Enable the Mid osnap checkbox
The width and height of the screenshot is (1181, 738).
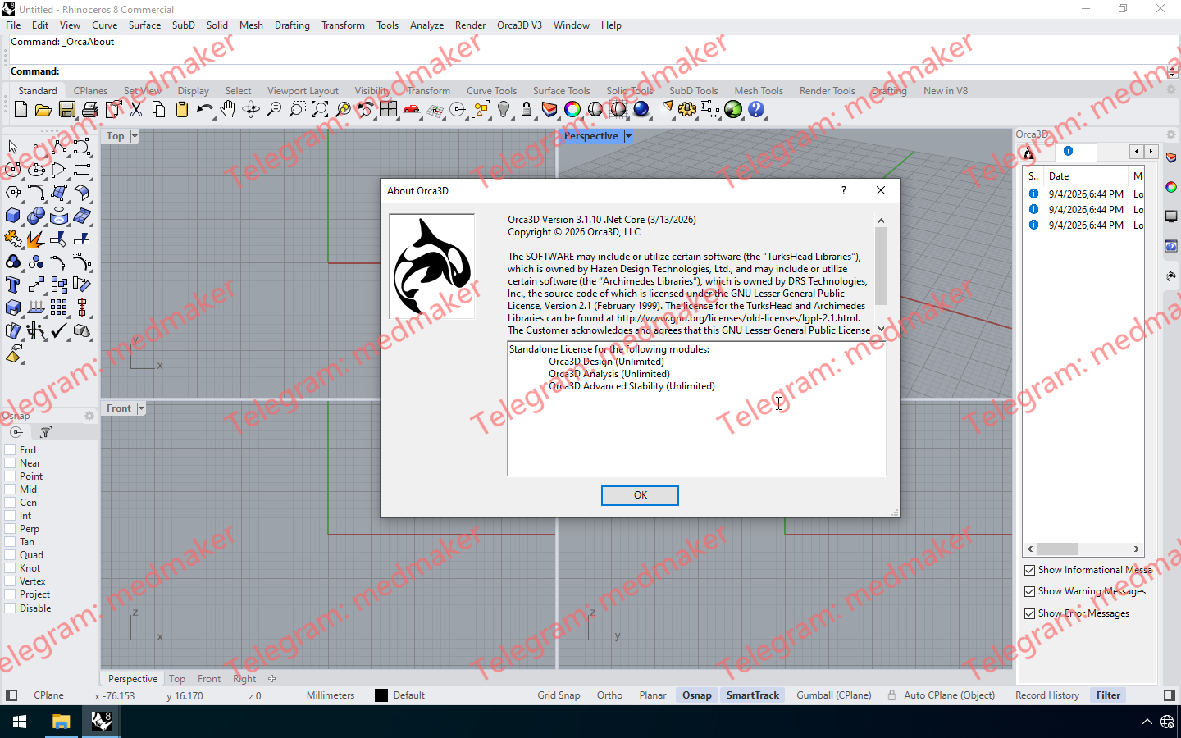point(10,490)
